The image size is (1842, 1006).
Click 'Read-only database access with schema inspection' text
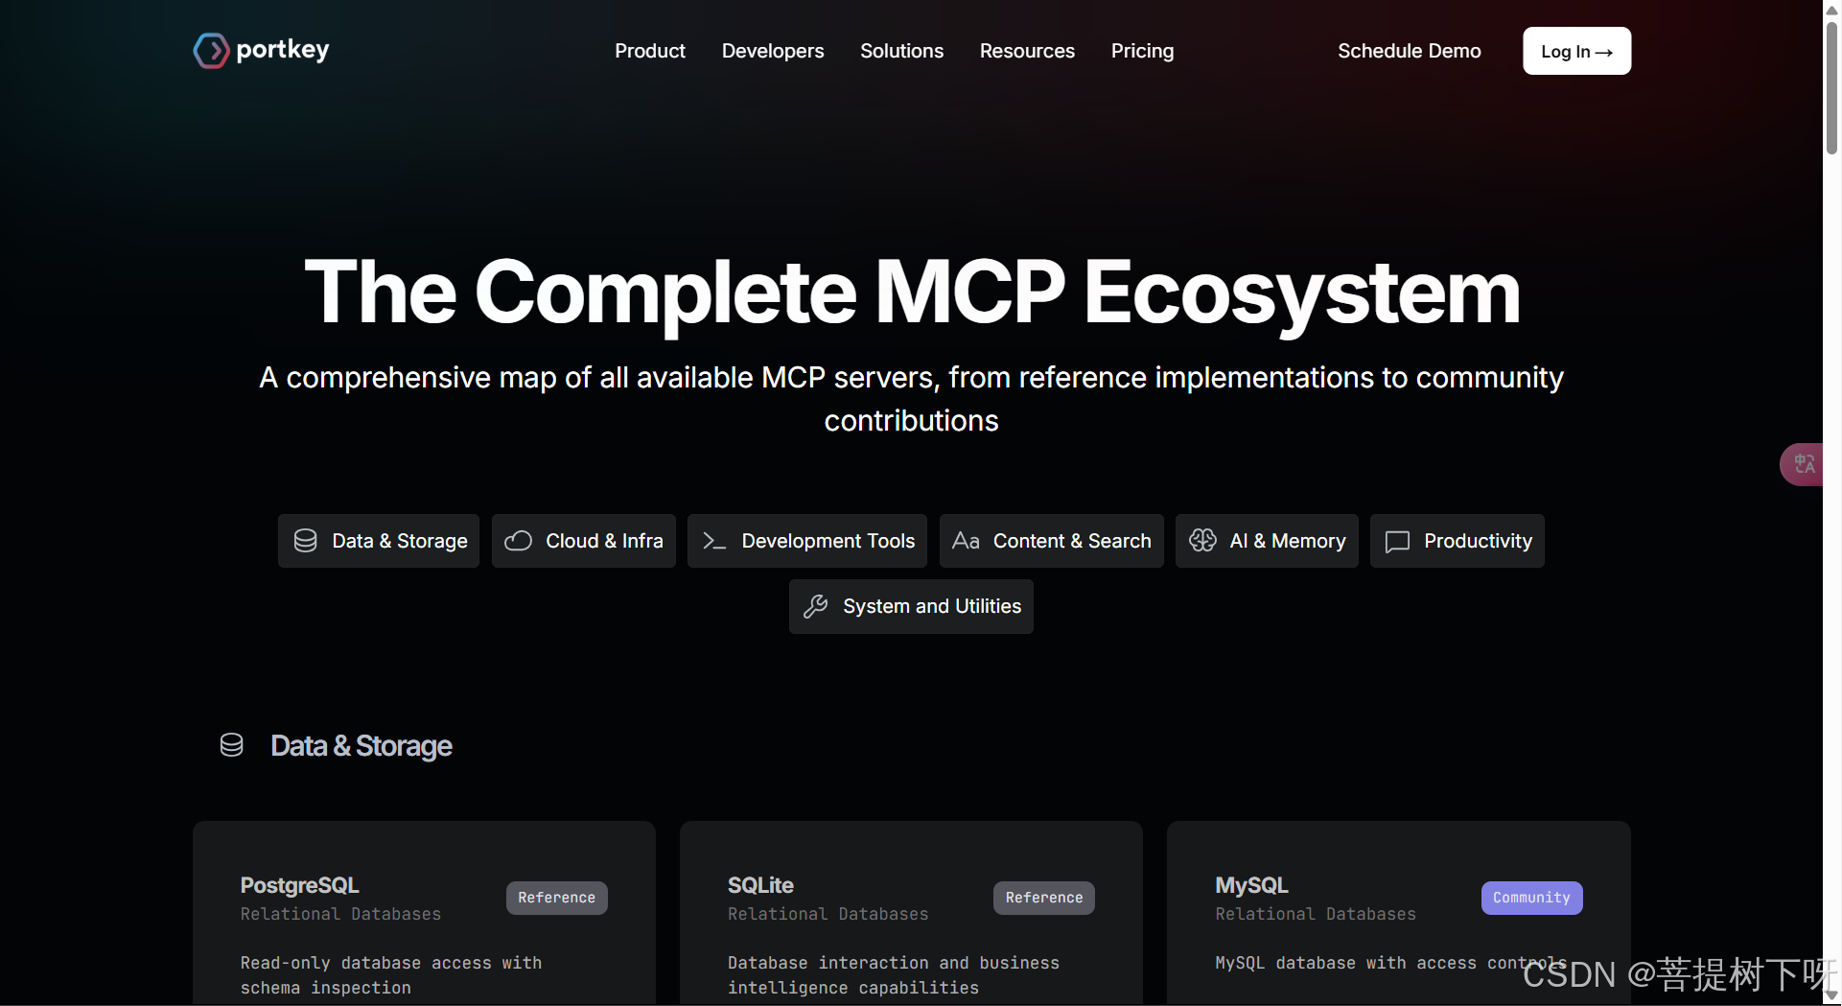click(391, 975)
